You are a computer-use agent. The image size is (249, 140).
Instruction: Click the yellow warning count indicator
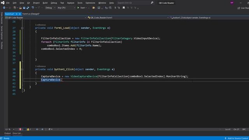[x=29, y=129]
